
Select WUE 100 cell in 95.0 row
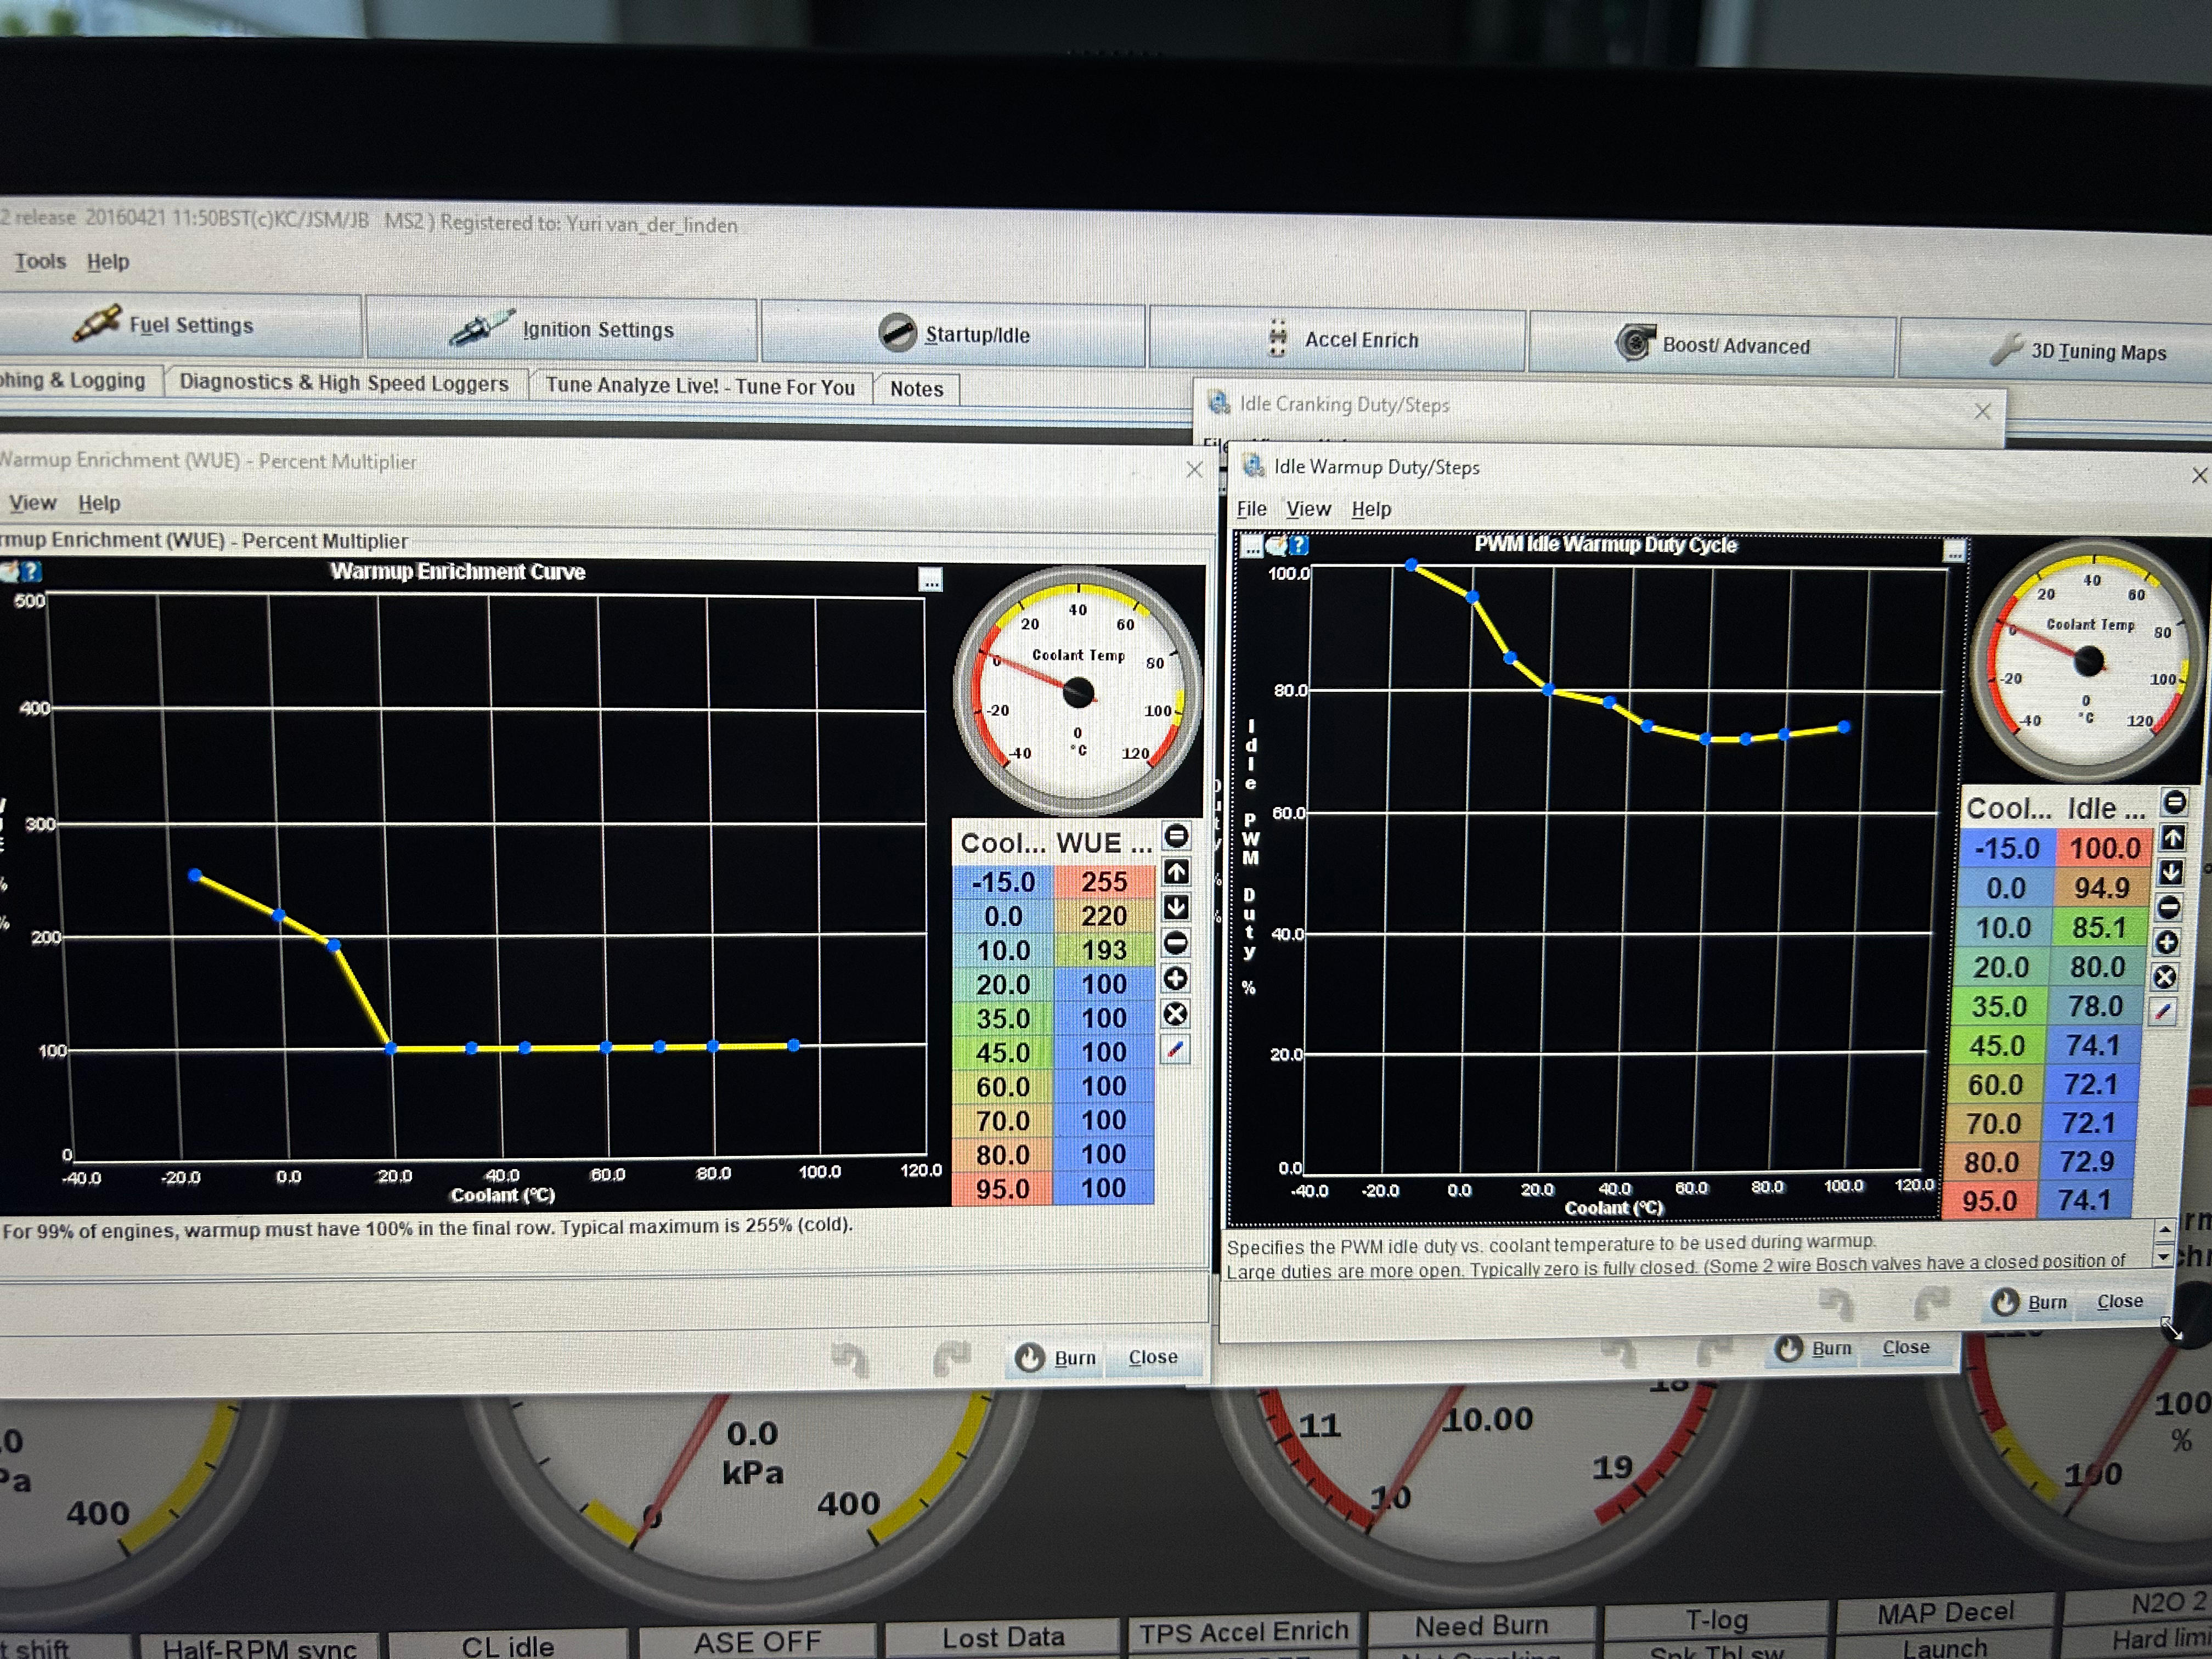pyautogui.click(x=1104, y=1188)
